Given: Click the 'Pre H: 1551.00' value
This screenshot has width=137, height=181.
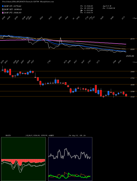Looking at the screenshot, I should tap(87, 8).
